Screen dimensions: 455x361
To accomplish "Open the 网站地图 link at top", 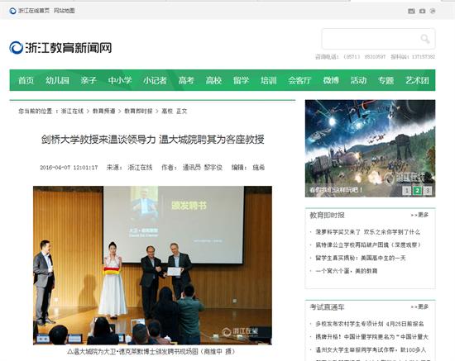I will [x=65, y=11].
